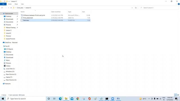The height and width of the screenshot is (101, 180).
Task: Open OneDrive - Personal in sidebar
Action: 11,42
